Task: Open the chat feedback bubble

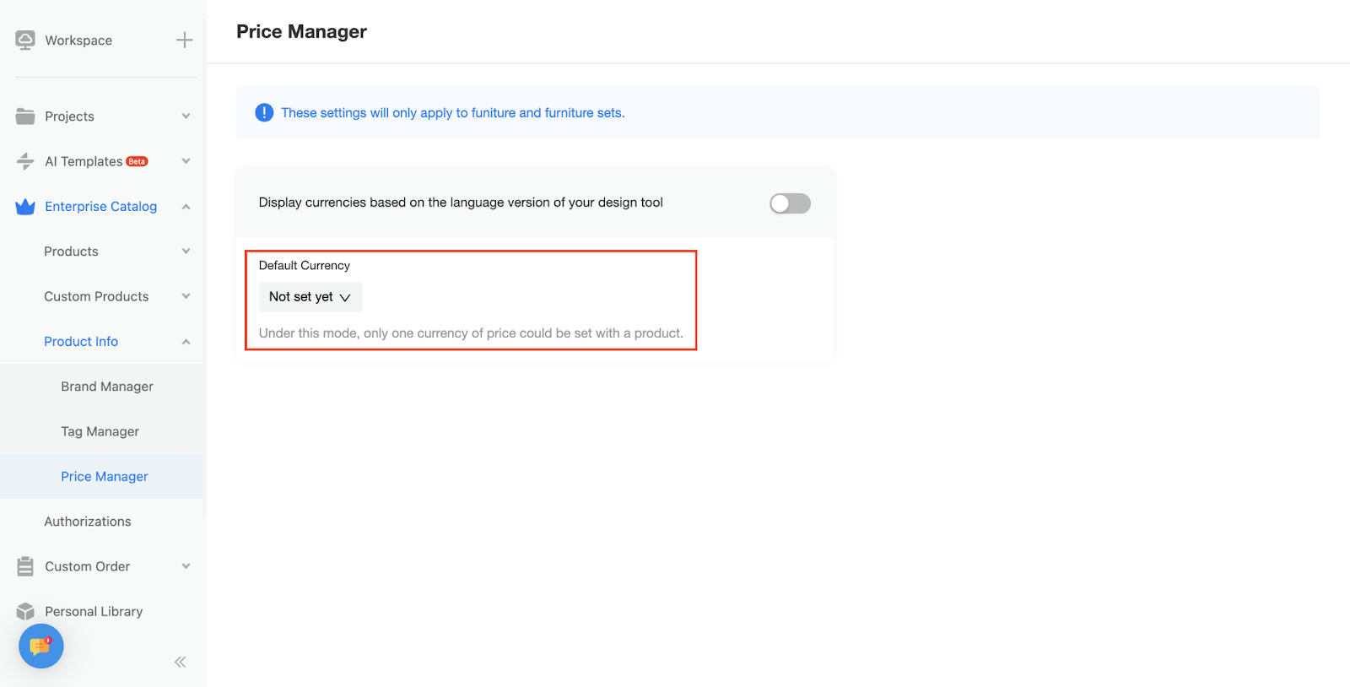Action: (40, 646)
